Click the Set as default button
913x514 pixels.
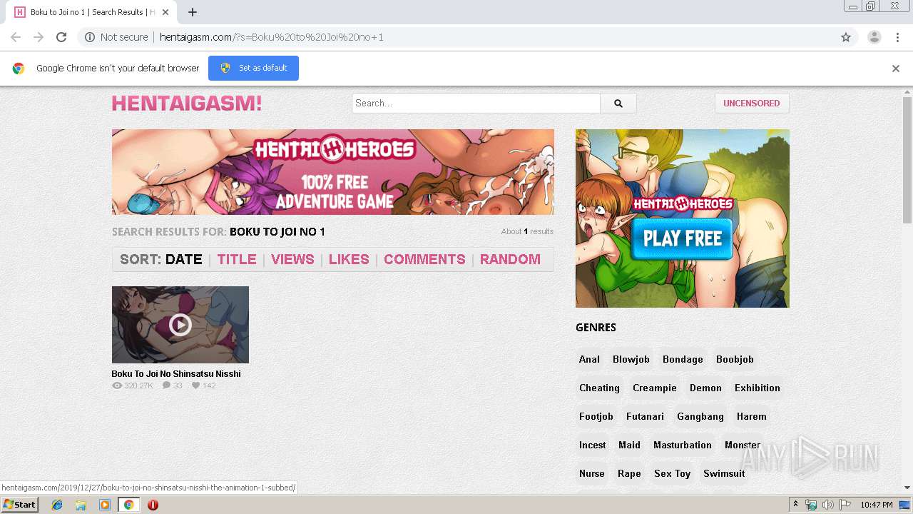tap(253, 68)
